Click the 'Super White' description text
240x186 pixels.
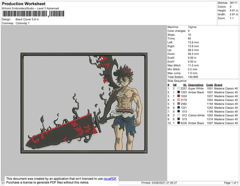196,89
